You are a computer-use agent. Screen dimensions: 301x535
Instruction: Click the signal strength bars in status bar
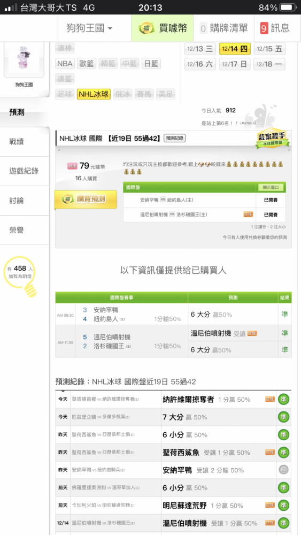[11, 7]
